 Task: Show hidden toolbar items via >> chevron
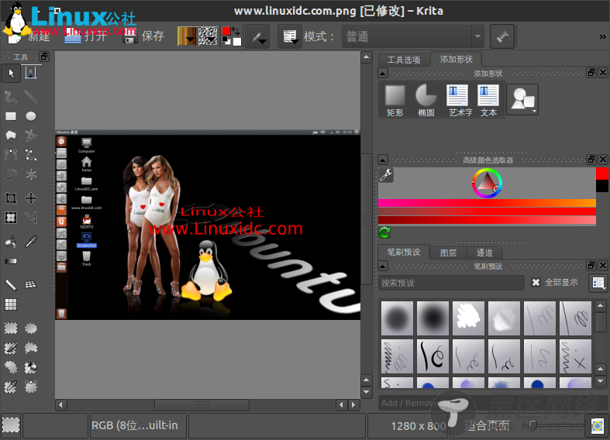[x=602, y=37]
